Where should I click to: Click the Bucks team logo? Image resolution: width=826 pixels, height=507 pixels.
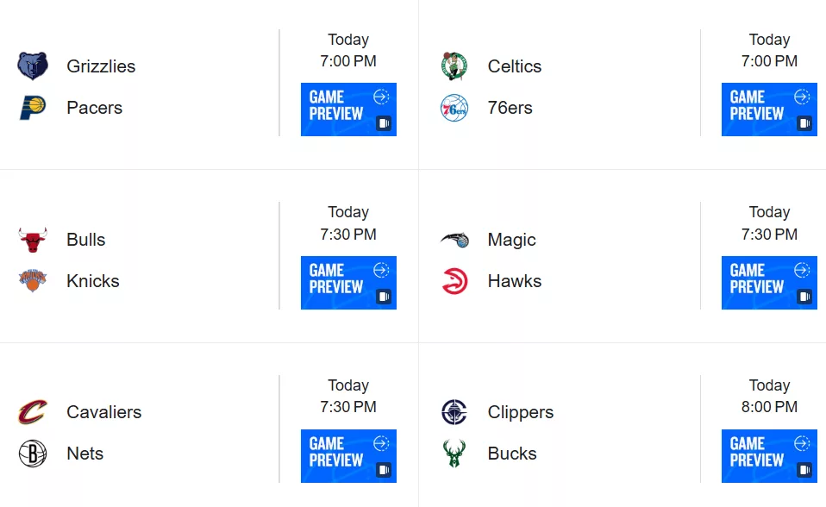[x=454, y=454]
